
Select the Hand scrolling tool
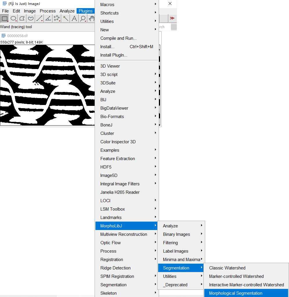point(91,19)
